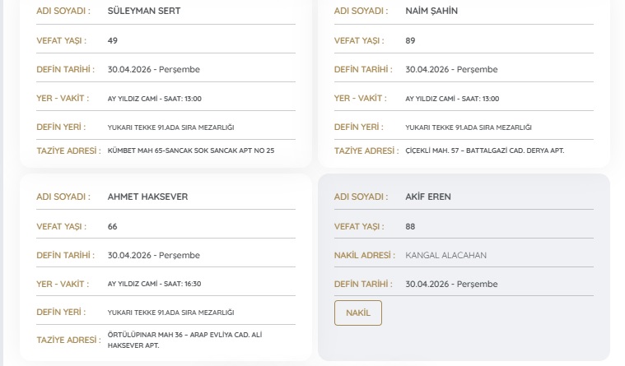Click the AY YILDIZ CAMİ 16:30 prayer time

(154, 284)
